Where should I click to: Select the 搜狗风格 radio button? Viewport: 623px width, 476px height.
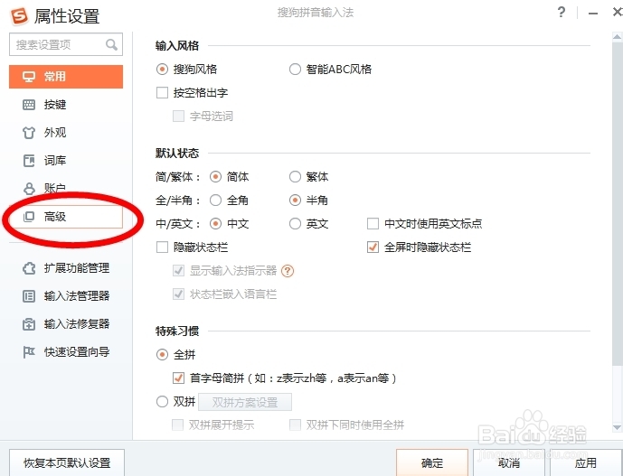click(x=162, y=70)
